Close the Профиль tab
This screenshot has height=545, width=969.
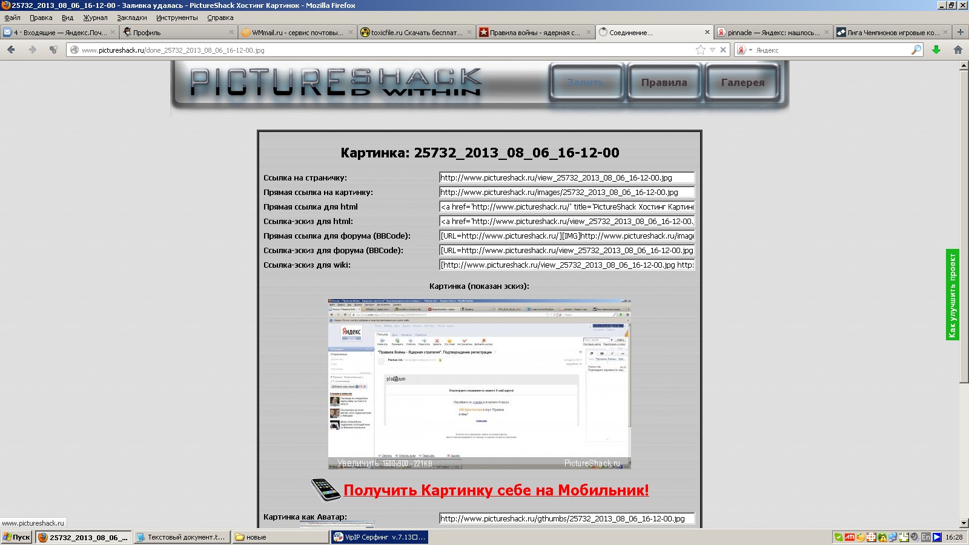pyautogui.click(x=231, y=32)
